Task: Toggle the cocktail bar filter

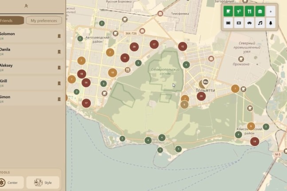Action: 239,11
